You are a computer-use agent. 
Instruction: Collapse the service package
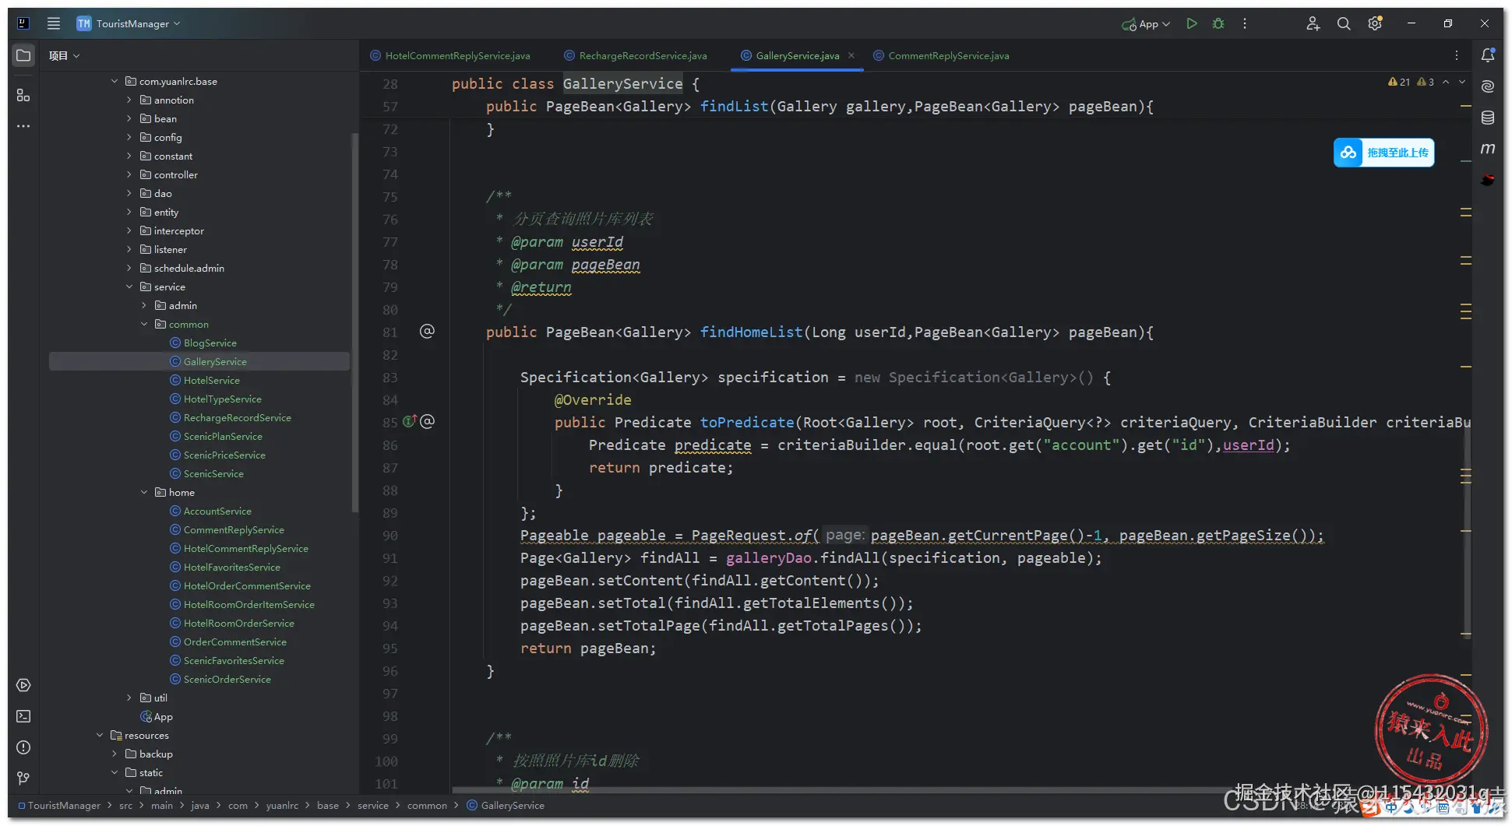(129, 286)
